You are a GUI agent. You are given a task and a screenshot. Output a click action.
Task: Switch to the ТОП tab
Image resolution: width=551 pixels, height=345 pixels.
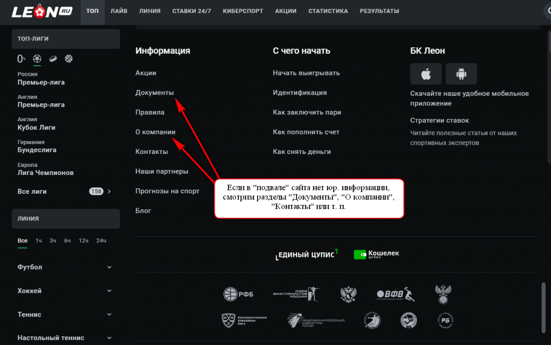click(93, 11)
